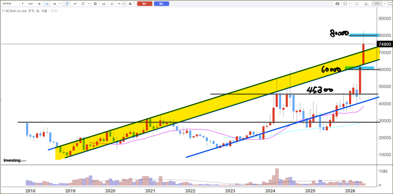The height and width of the screenshot is (194, 393).
Task: Click the undo arrow in the toolbar
Action: [119, 4]
